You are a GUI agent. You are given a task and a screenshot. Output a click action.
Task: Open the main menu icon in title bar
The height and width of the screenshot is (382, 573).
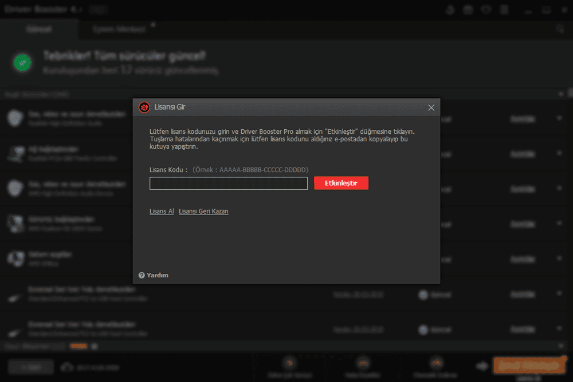(x=504, y=10)
